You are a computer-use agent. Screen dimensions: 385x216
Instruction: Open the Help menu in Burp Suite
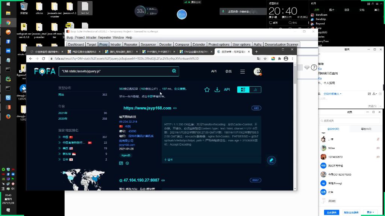point(129,37)
